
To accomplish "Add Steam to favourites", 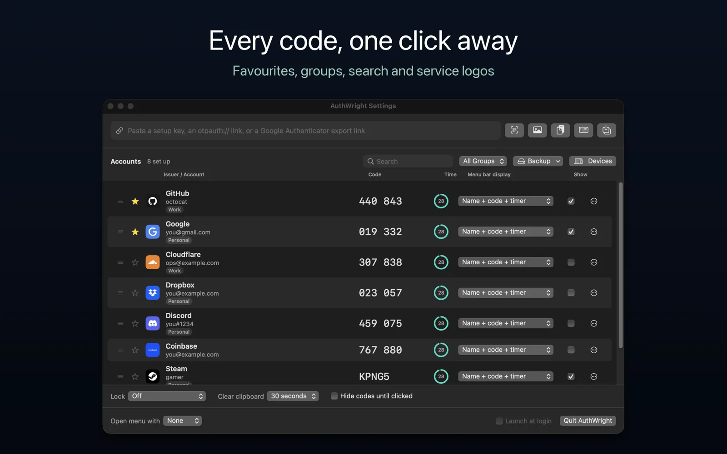I will [135, 376].
